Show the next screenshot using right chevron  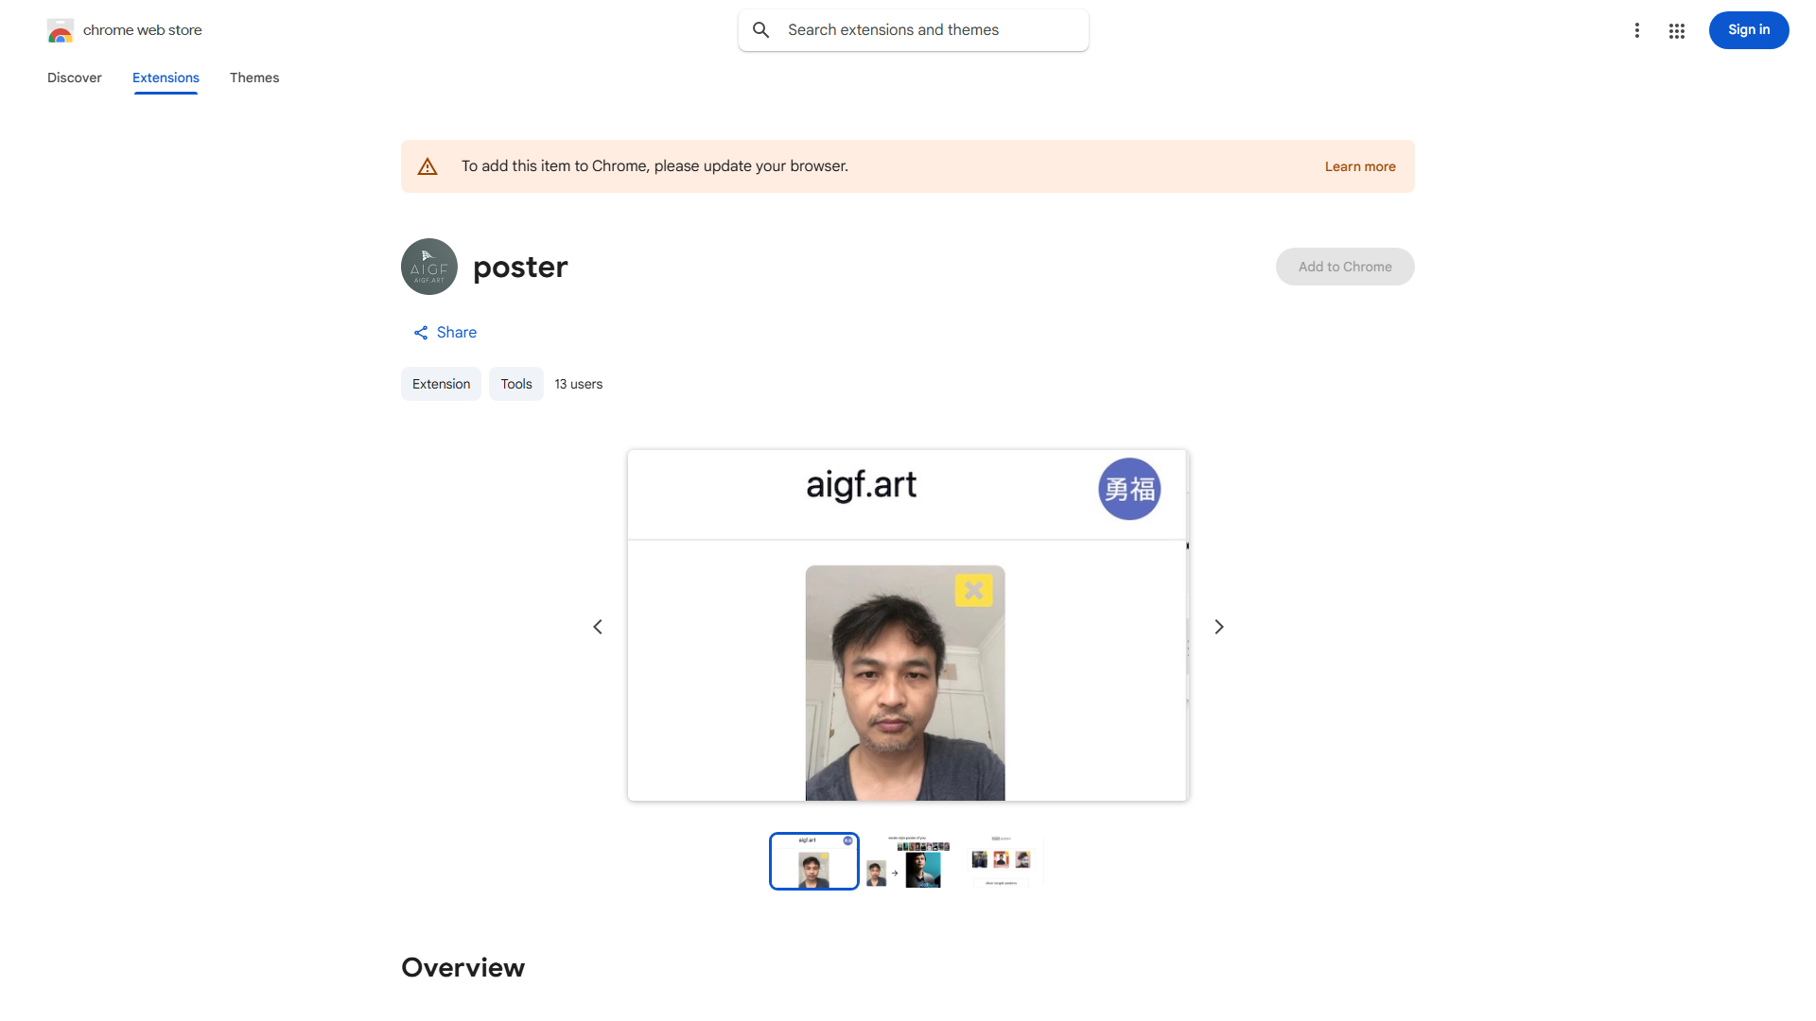1218,626
